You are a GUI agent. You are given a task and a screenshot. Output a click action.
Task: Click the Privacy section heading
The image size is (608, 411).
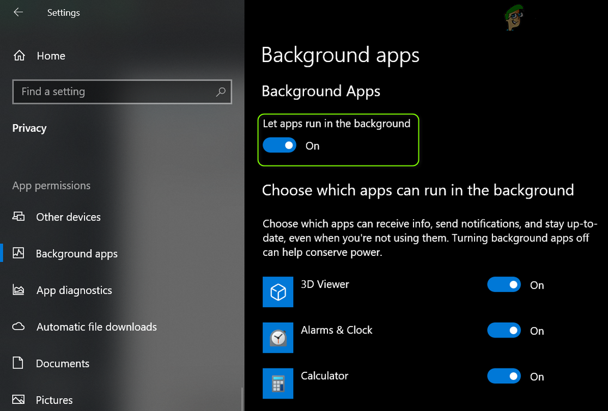coord(29,128)
